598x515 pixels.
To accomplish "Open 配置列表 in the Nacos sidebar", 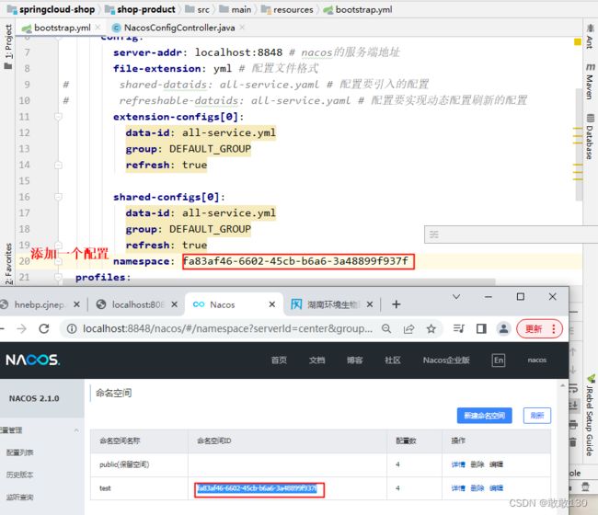I will pyautogui.click(x=20, y=452).
